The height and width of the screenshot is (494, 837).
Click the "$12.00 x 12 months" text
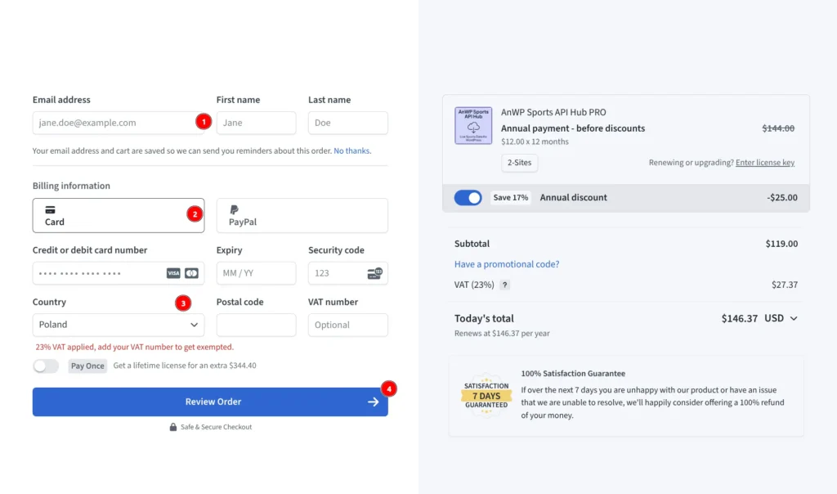535,141
